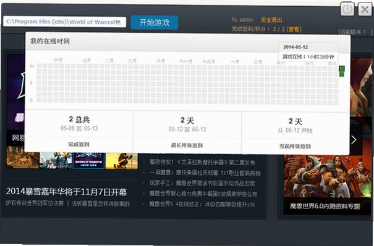Image resolution: width=374 pixels, height=246 pixels.
Task: Open news 艾泽拉斯摩托争霸 第二集发布
Action: (202, 162)
